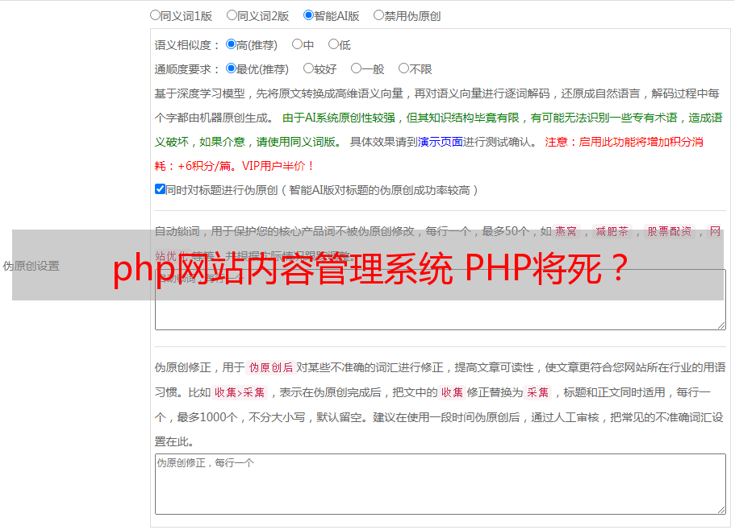Click inside the 自动锁词 text area
The height and width of the screenshot is (530, 735).
click(441, 314)
